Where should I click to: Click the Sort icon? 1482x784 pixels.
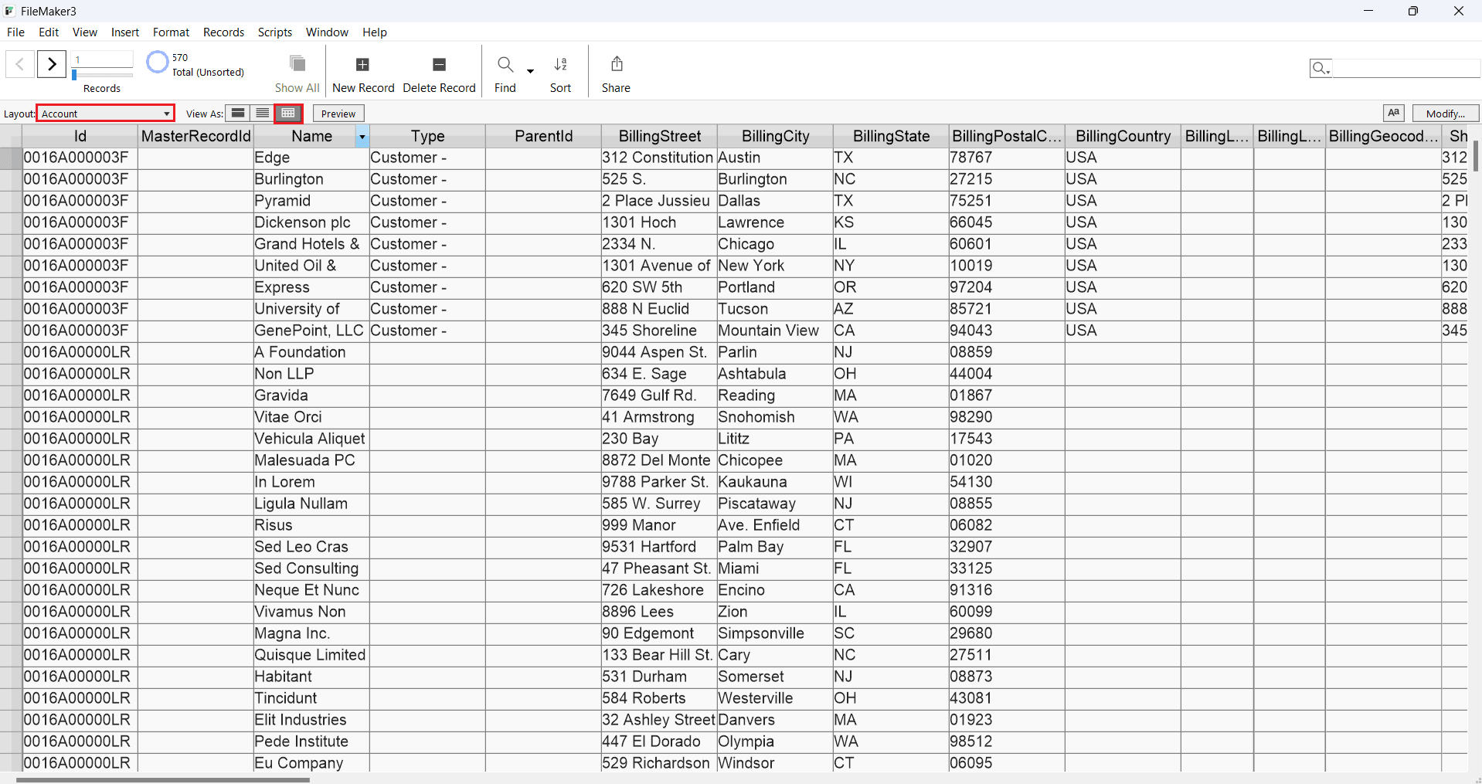(x=560, y=71)
